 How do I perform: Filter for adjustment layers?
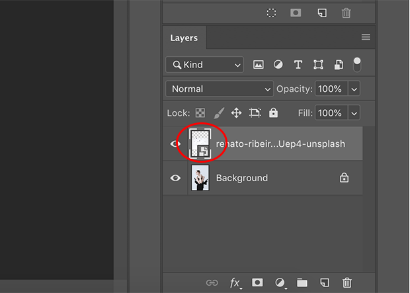tap(278, 65)
